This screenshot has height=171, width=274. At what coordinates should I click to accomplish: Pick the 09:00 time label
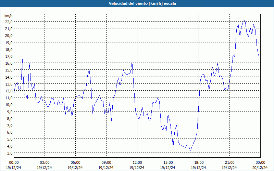pyautogui.click(x=106, y=163)
